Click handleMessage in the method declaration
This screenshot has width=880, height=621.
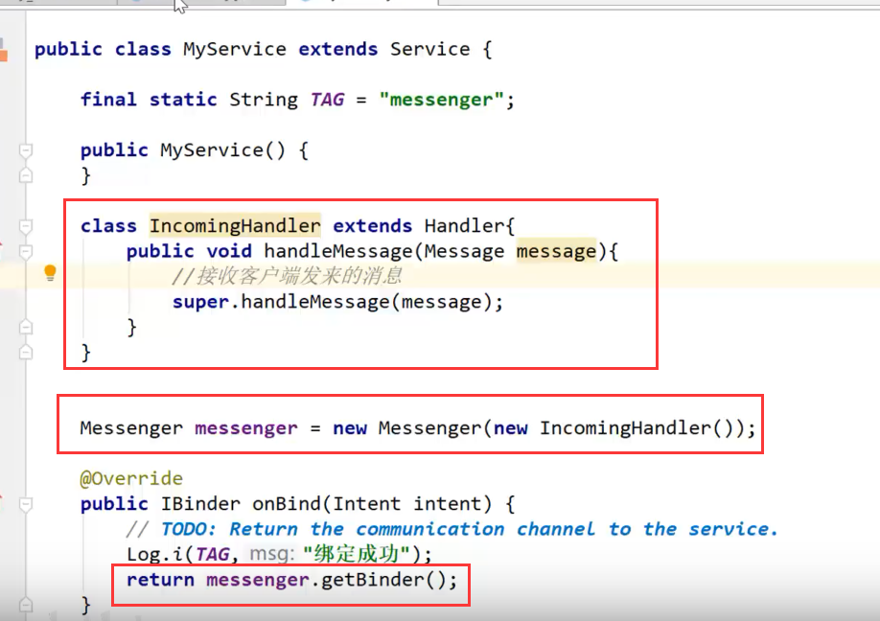click(338, 251)
